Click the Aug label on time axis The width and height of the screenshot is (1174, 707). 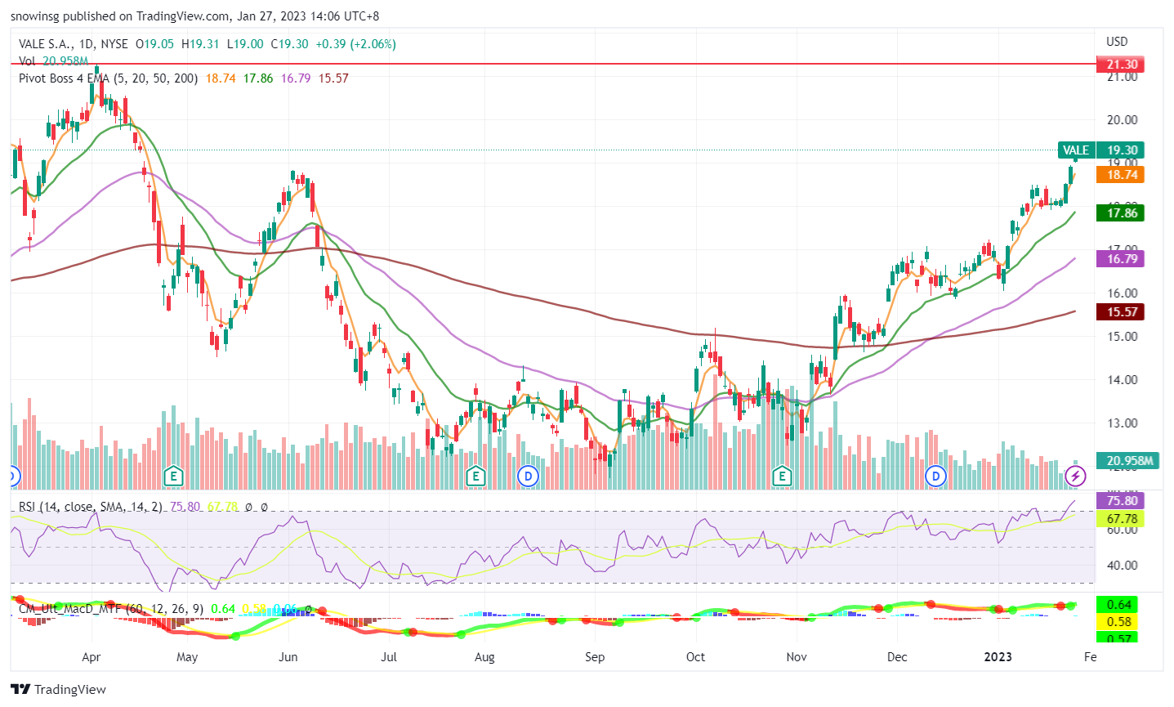pyautogui.click(x=484, y=657)
